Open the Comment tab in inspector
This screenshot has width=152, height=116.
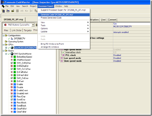[x=112, y=20]
